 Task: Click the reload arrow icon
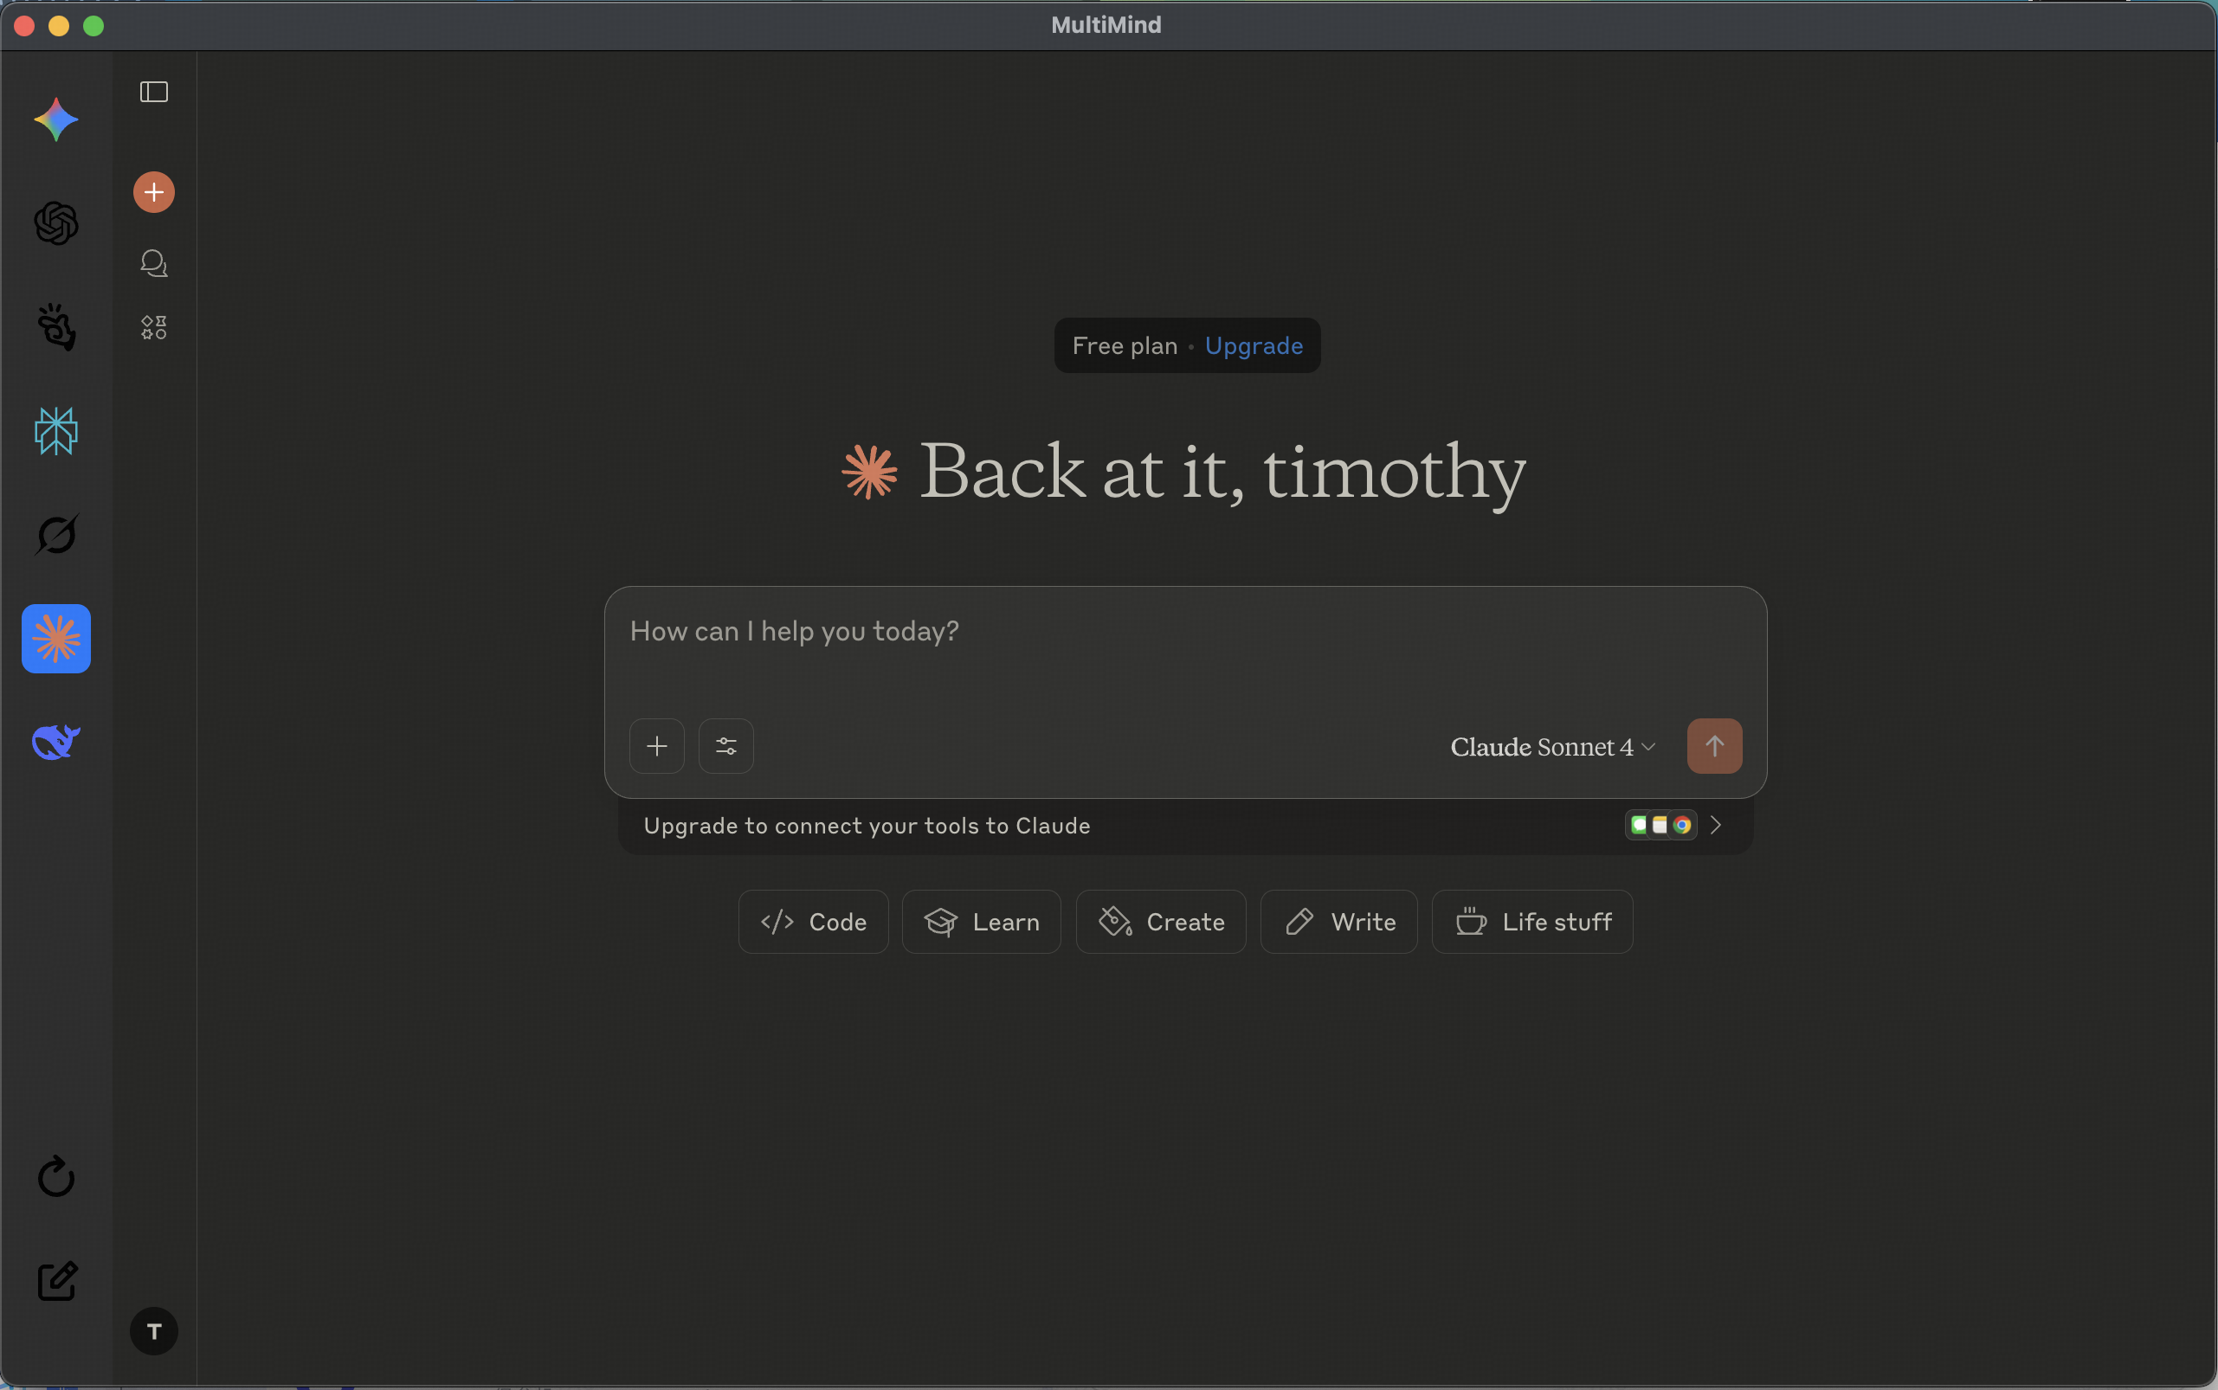(x=56, y=1176)
